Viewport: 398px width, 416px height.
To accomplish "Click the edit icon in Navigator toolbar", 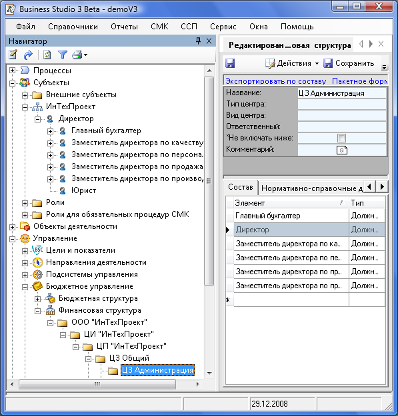I will pos(13,55).
